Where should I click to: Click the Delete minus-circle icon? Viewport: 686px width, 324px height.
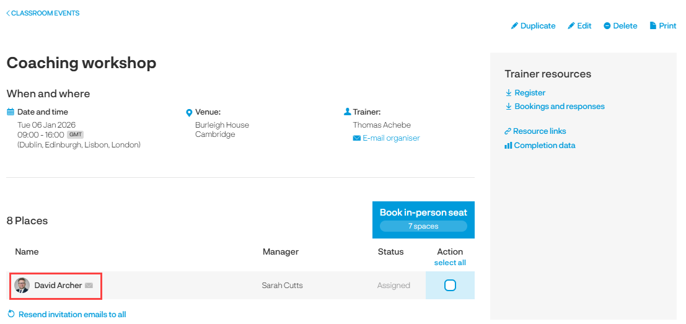(607, 26)
